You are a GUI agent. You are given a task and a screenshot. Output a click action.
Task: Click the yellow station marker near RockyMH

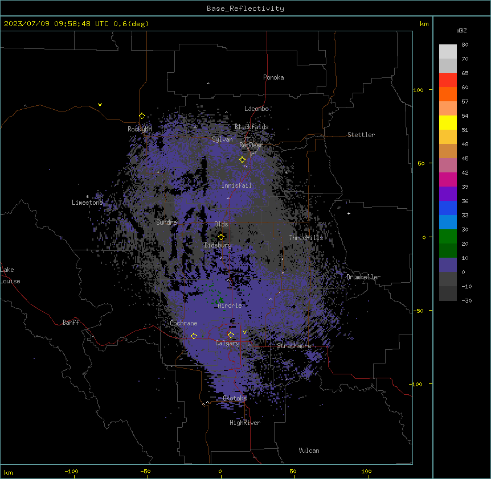142,116
